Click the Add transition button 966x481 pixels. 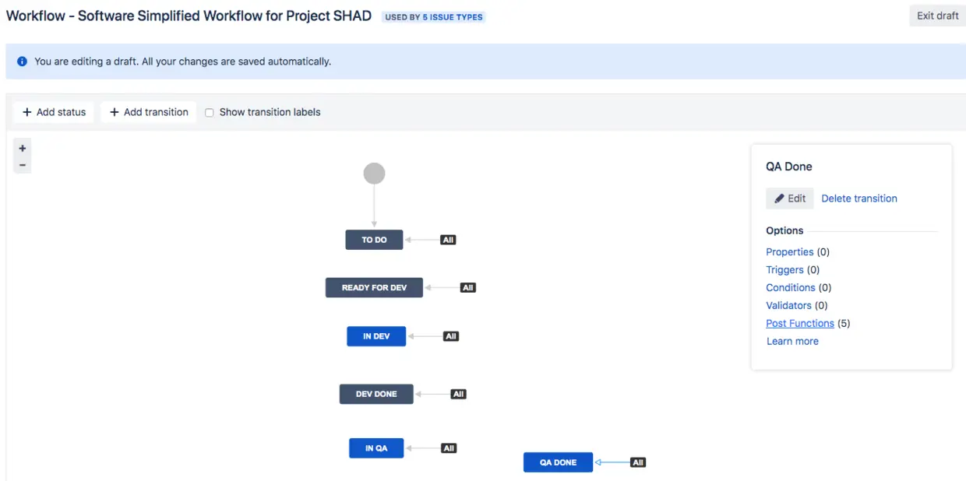(148, 112)
